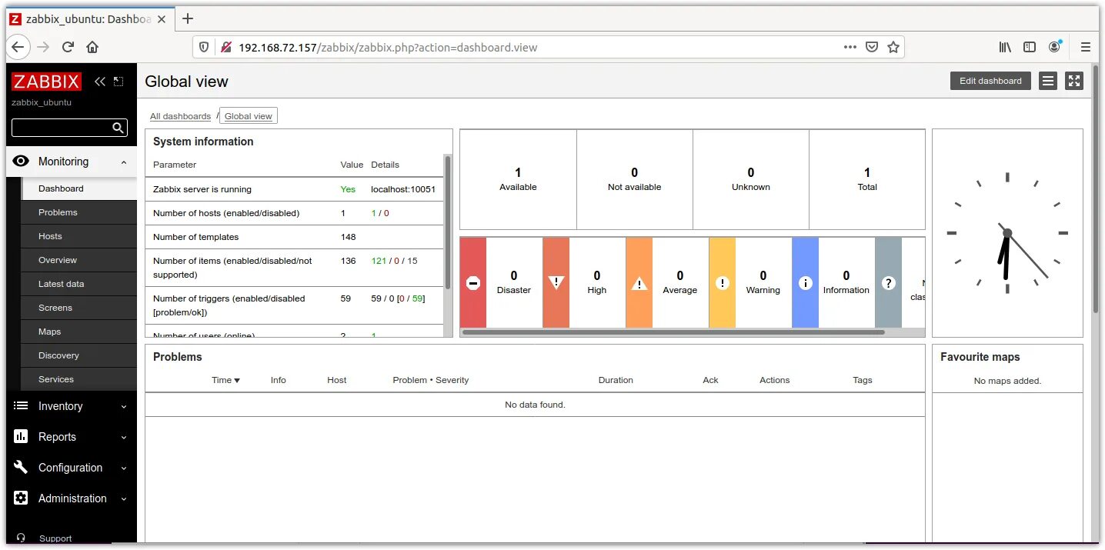Click the localhost:10051 details value
The width and height of the screenshot is (1105, 550).
403,189
